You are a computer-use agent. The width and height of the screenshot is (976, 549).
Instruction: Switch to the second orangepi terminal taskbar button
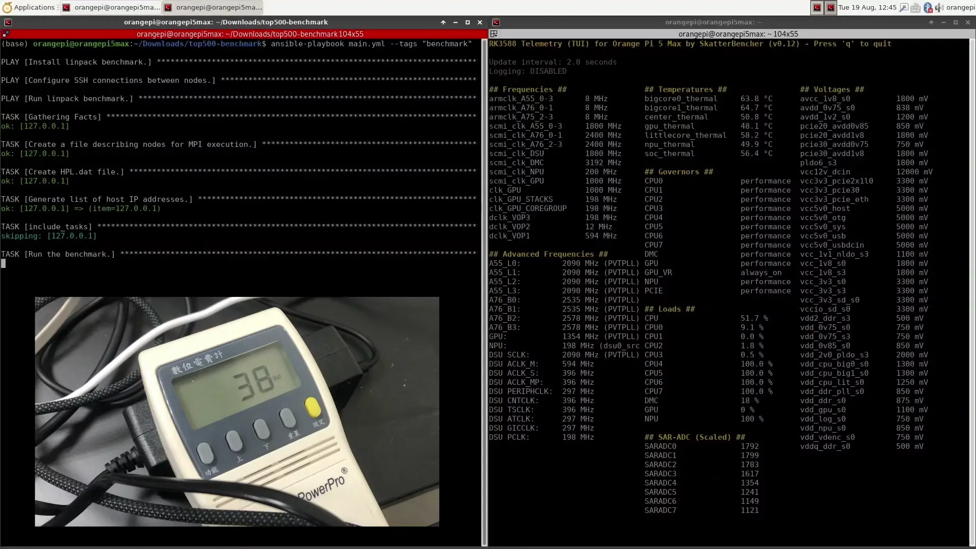pyautogui.click(x=213, y=7)
